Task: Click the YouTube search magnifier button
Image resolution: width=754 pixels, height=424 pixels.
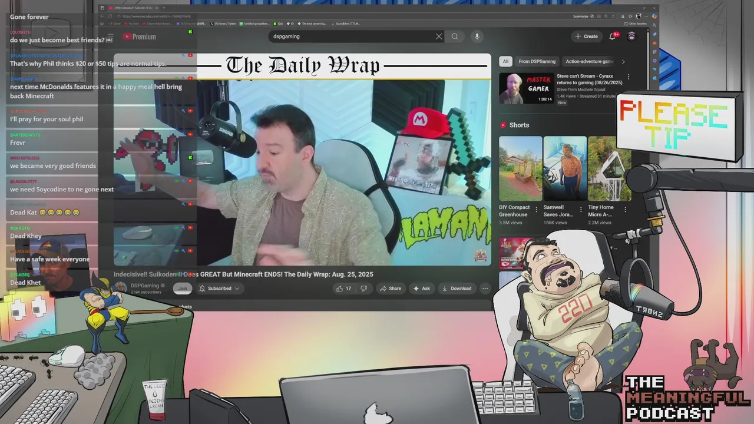Action: point(455,37)
